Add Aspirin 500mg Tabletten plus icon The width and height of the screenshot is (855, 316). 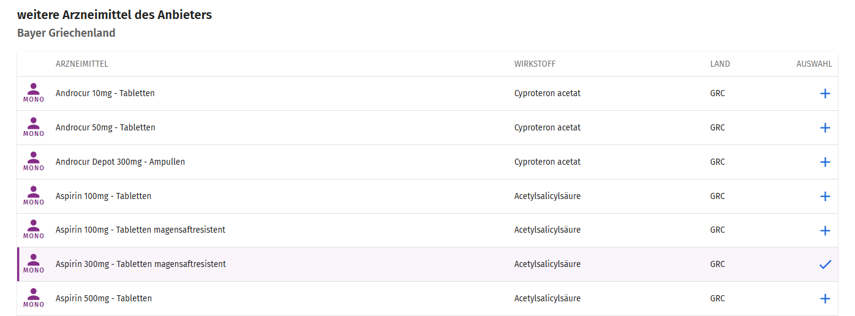[x=825, y=299]
